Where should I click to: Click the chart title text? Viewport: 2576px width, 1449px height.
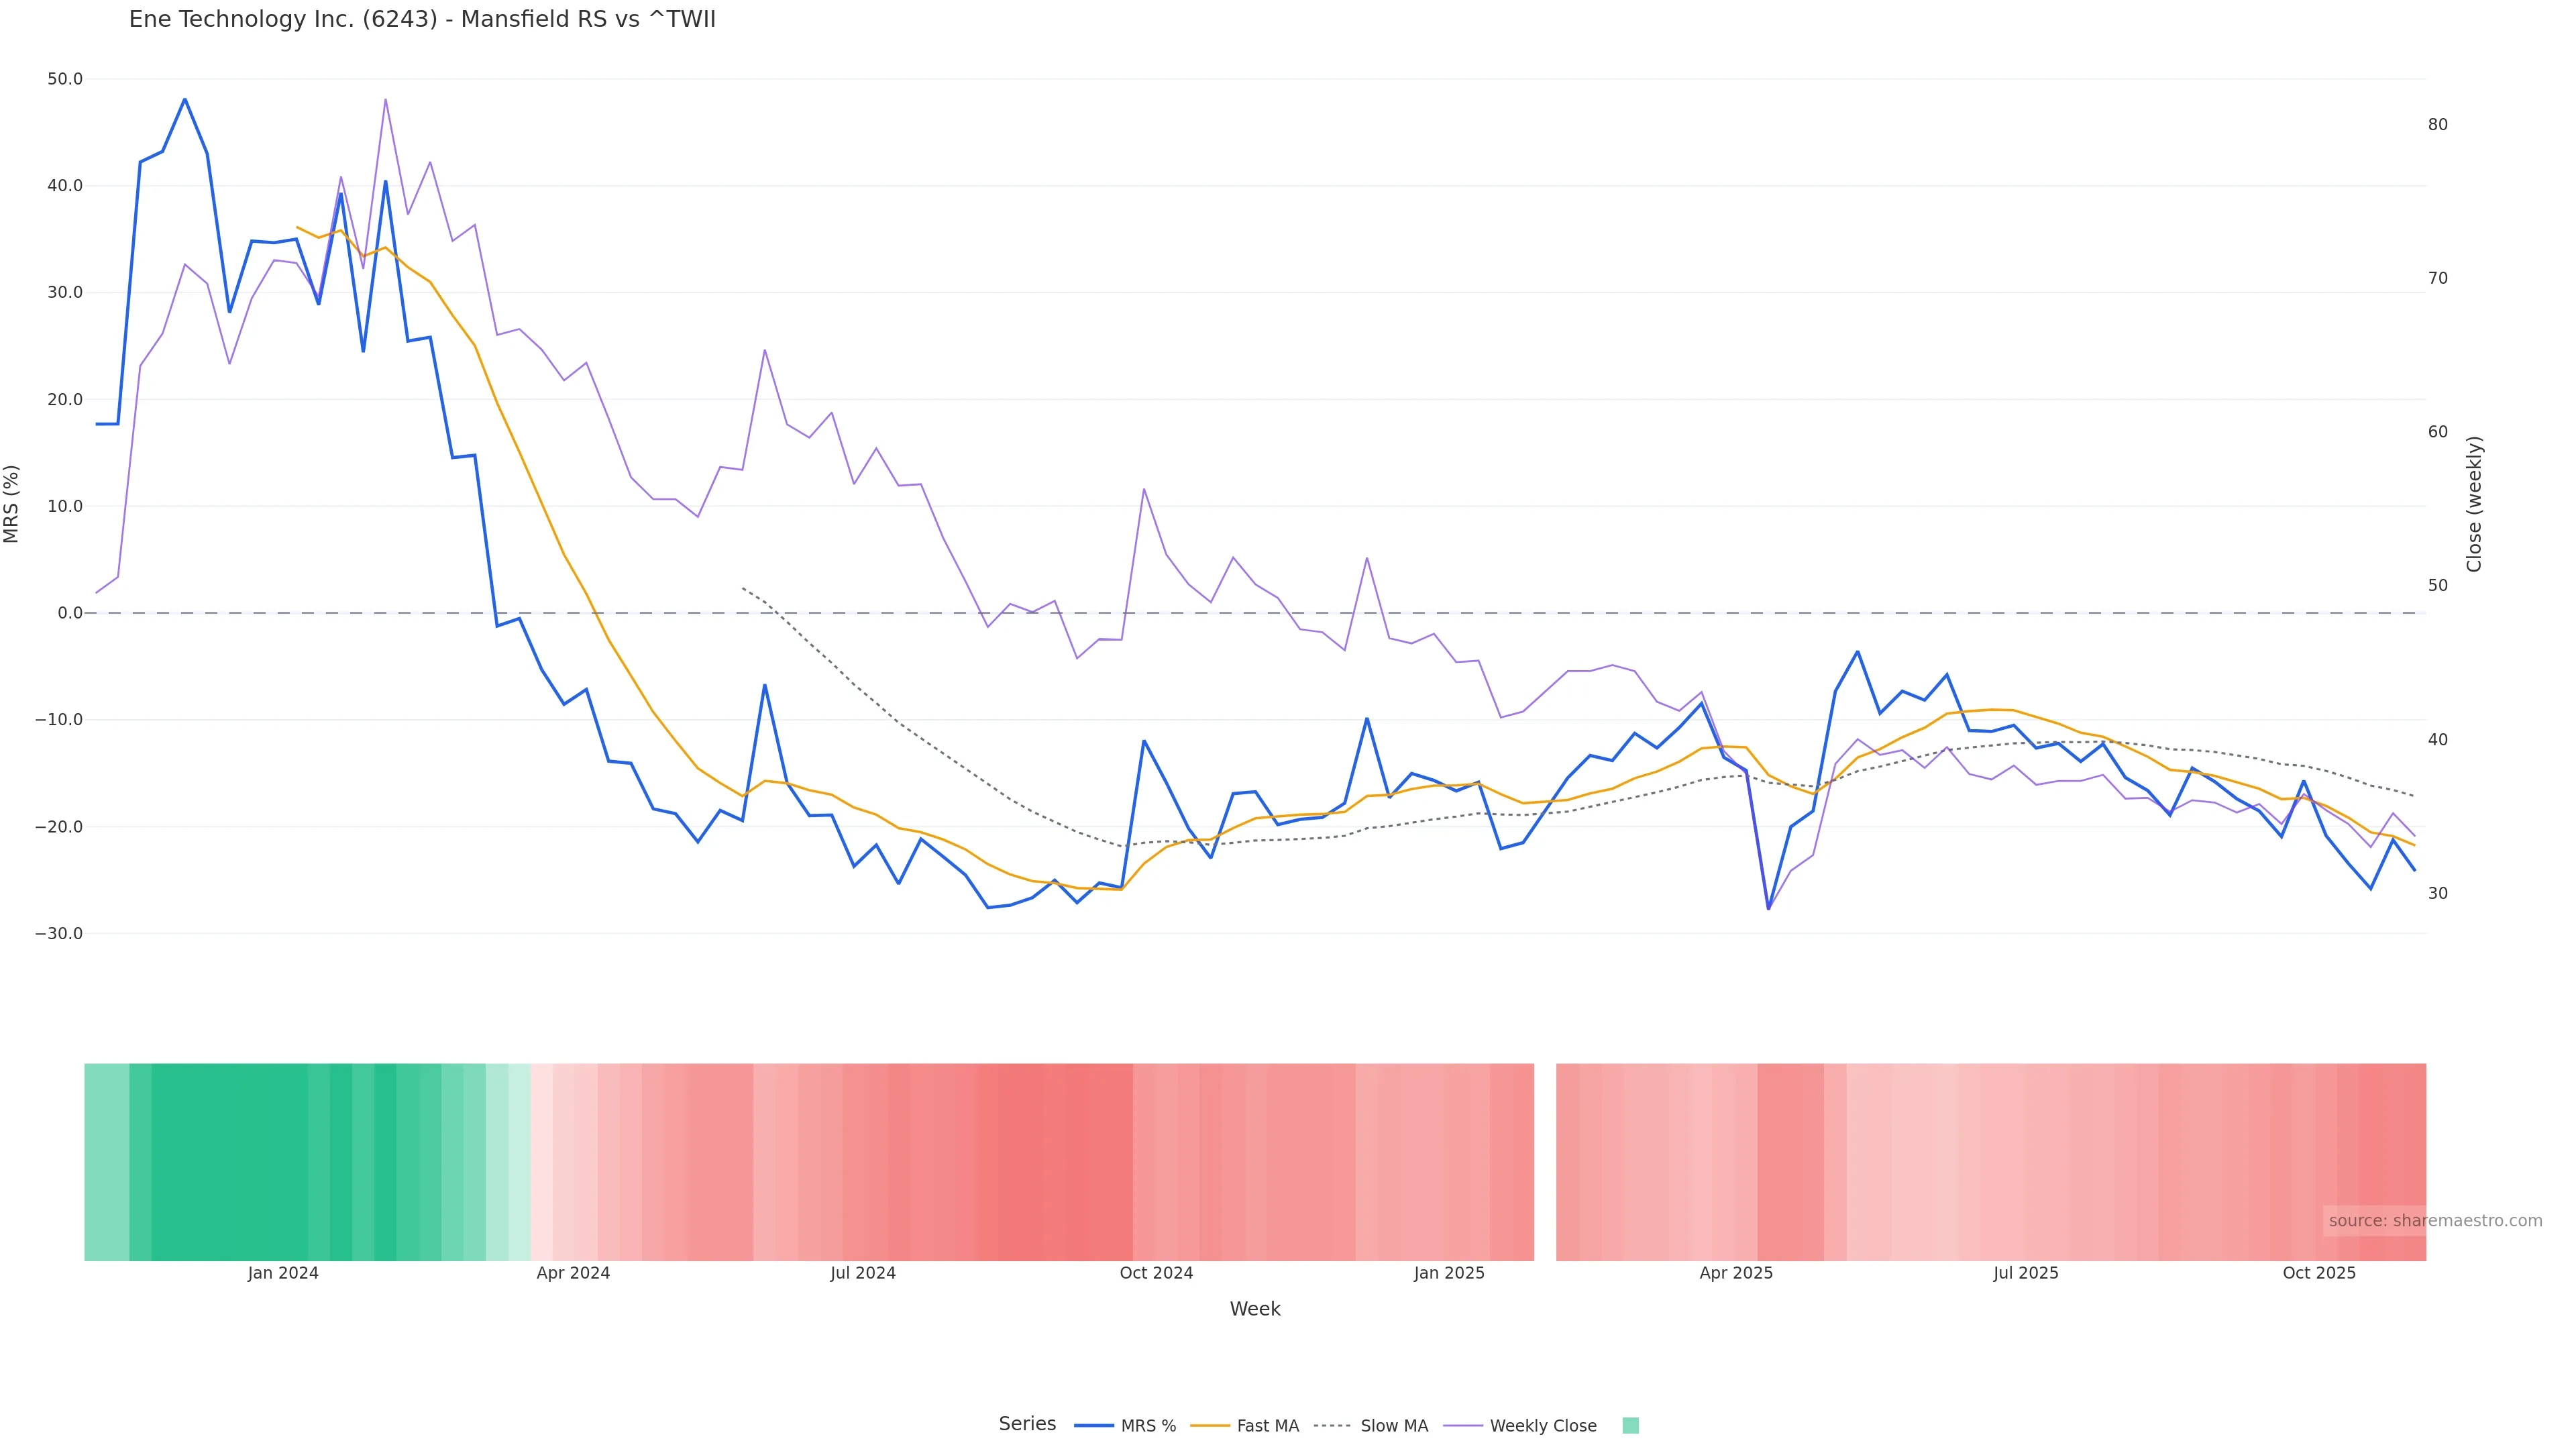pos(422,20)
